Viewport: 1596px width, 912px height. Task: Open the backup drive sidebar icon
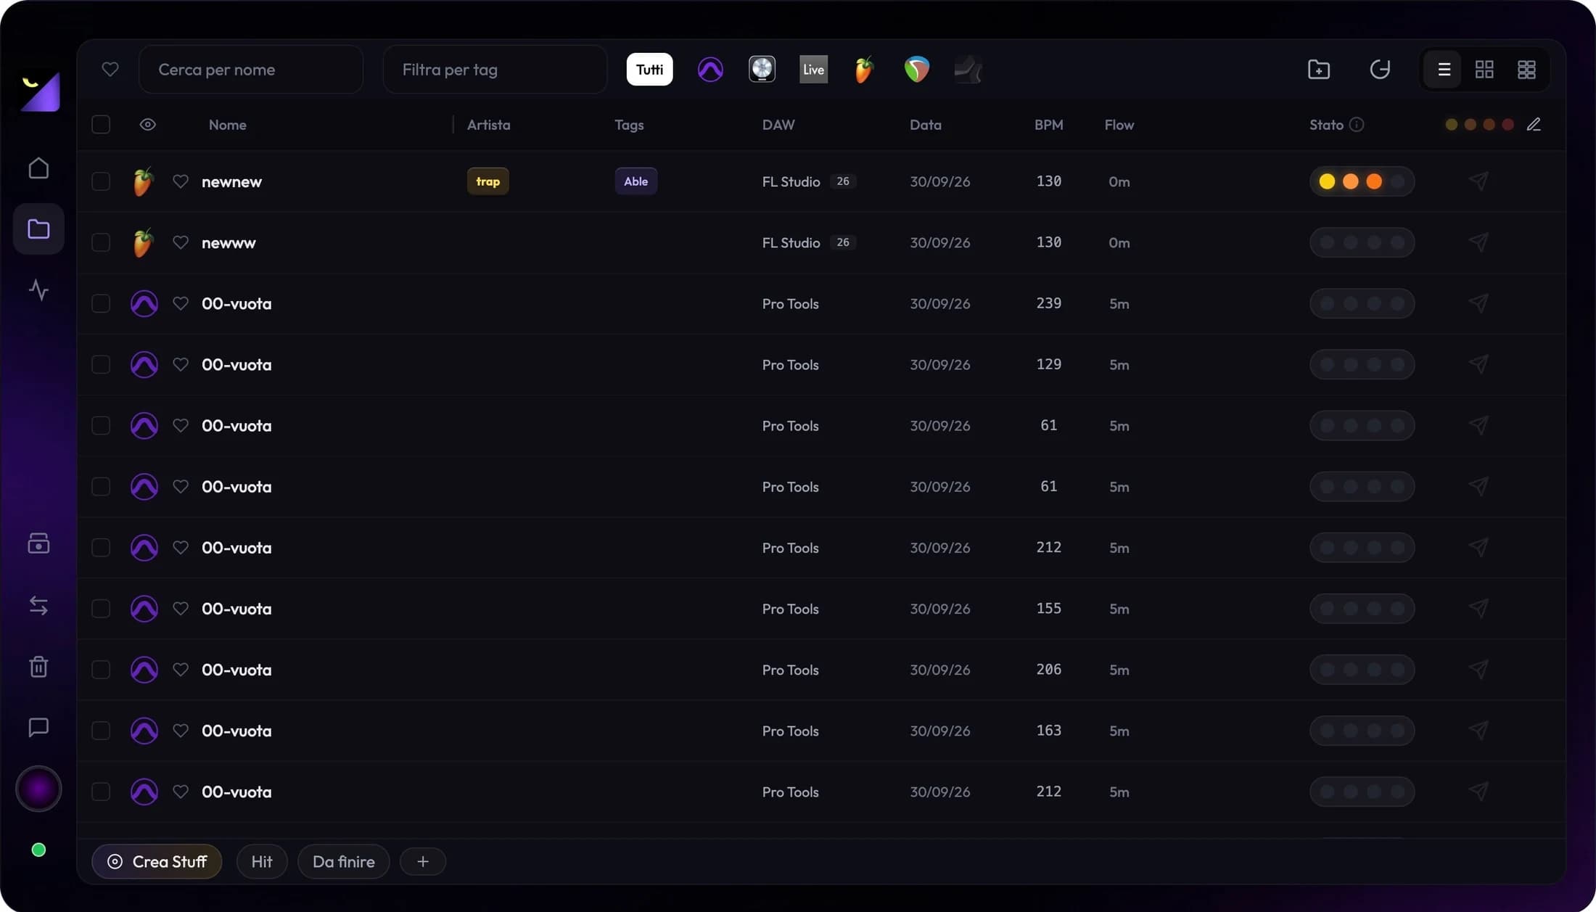tap(38, 543)
